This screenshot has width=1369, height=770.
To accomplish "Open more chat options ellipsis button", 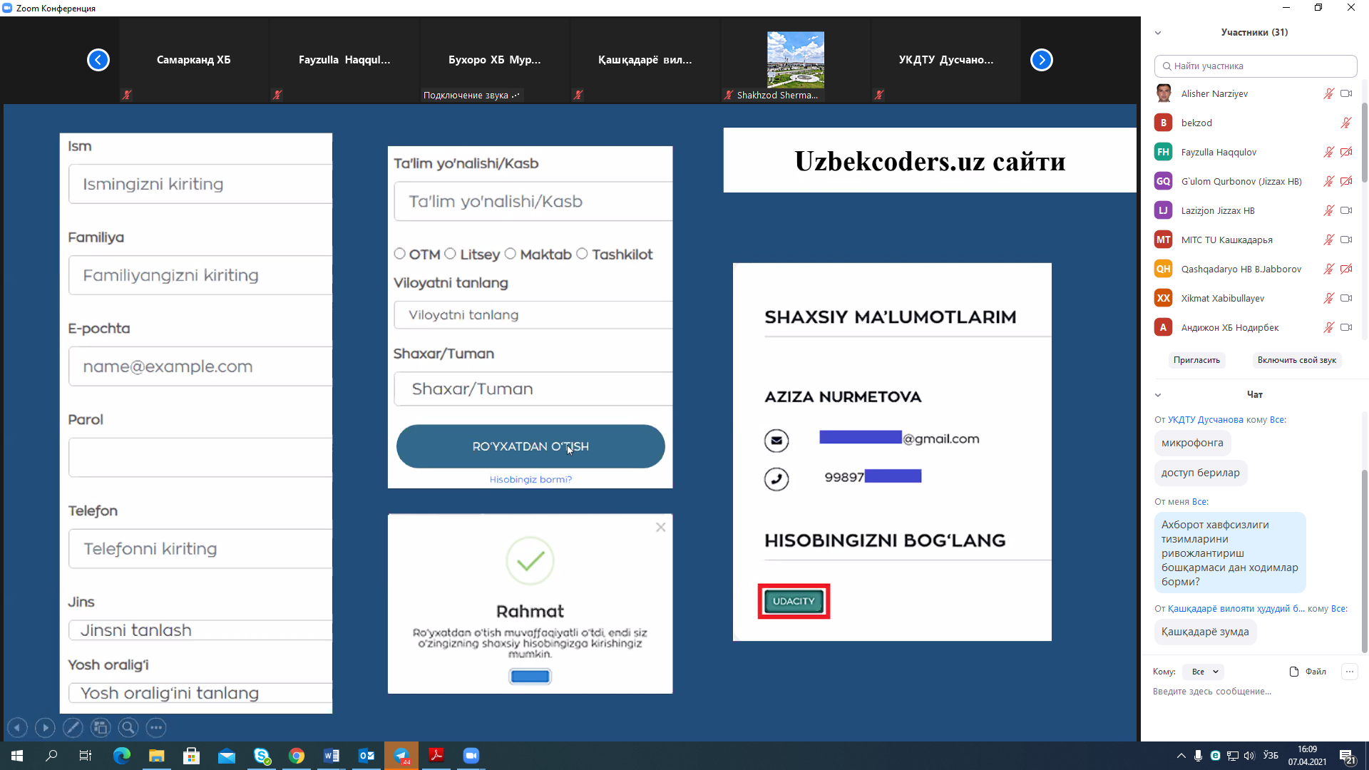I will coord(1350,672).
